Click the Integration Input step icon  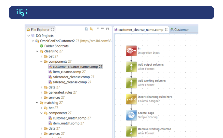point(131,51)
